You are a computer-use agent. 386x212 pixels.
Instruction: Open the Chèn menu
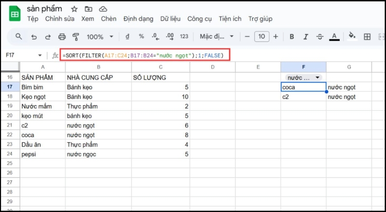click(109, 19)
